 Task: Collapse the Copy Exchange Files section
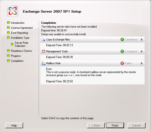(142, 40)
